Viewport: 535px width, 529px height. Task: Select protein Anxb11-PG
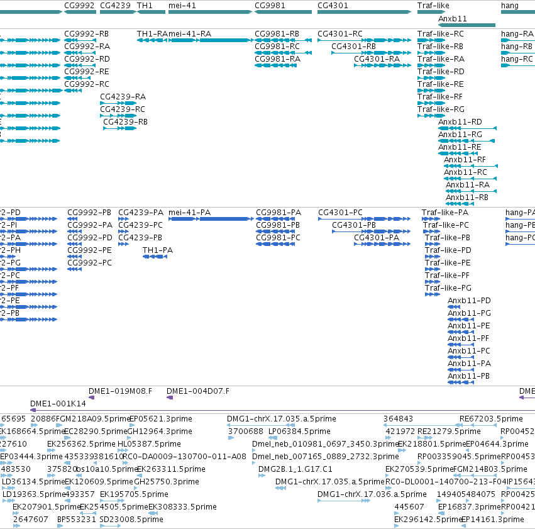[469, 313]
